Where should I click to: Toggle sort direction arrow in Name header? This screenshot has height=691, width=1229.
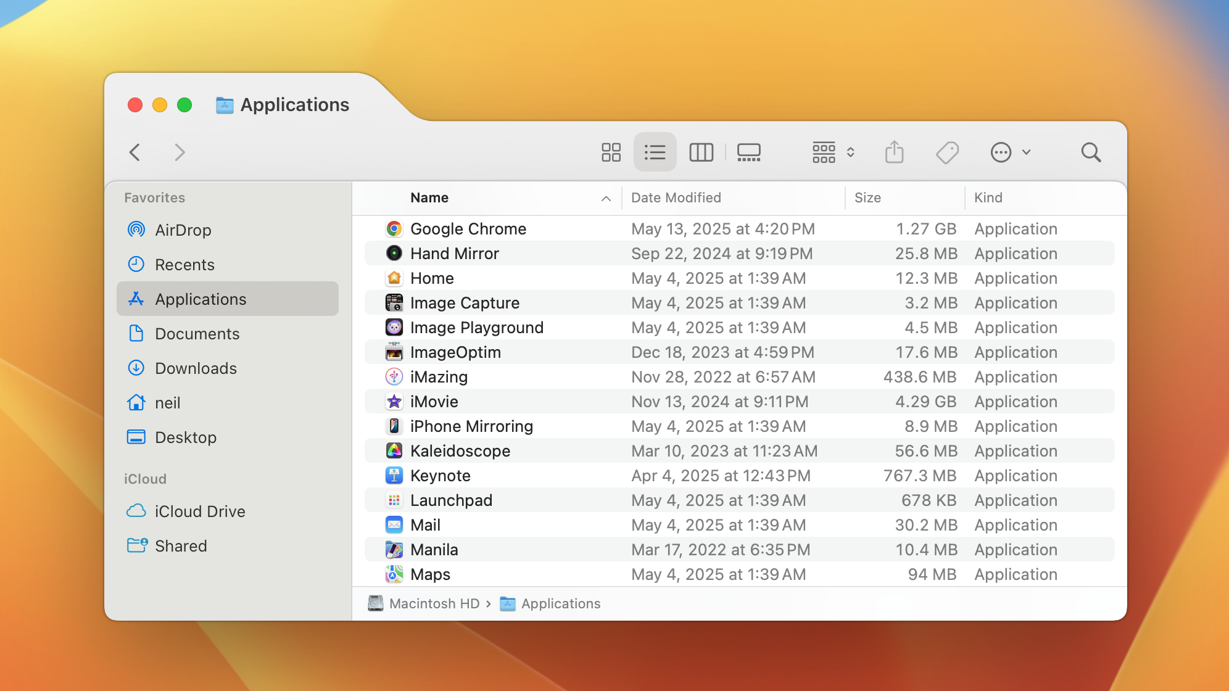tap(606, 198)
